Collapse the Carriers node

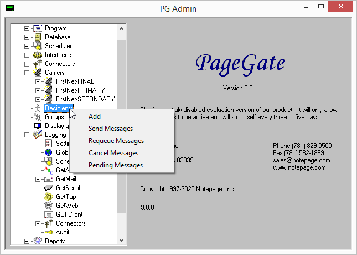(27, 73)
